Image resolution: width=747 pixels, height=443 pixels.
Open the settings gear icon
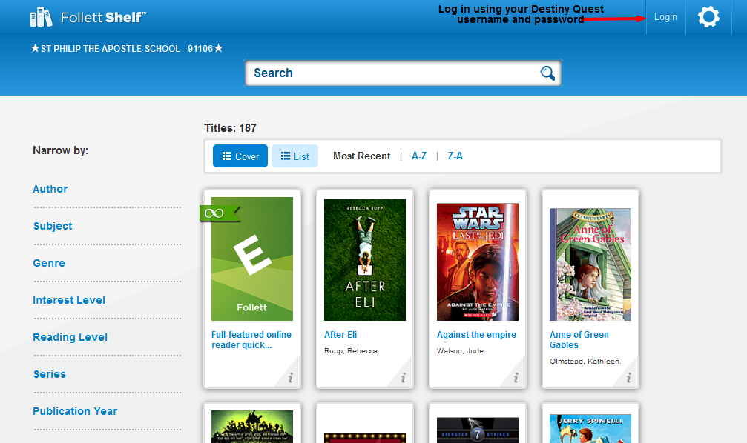[x=708, y=17]
